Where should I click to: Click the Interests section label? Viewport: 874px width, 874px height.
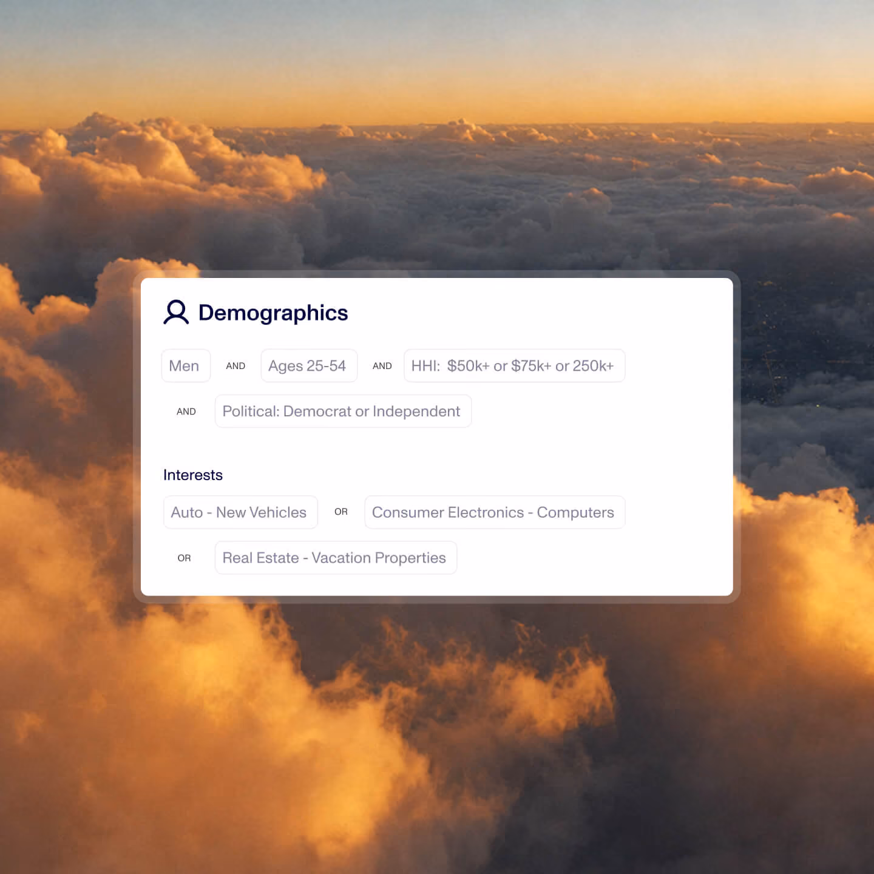pos(193,475)
